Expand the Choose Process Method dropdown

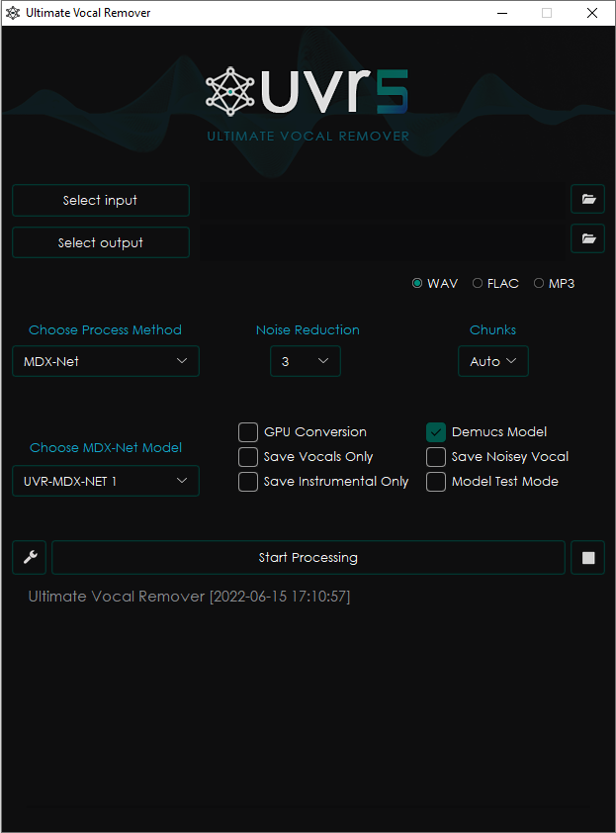106,361
